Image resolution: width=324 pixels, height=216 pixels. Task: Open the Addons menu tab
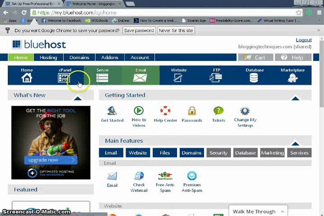point(110,57)
